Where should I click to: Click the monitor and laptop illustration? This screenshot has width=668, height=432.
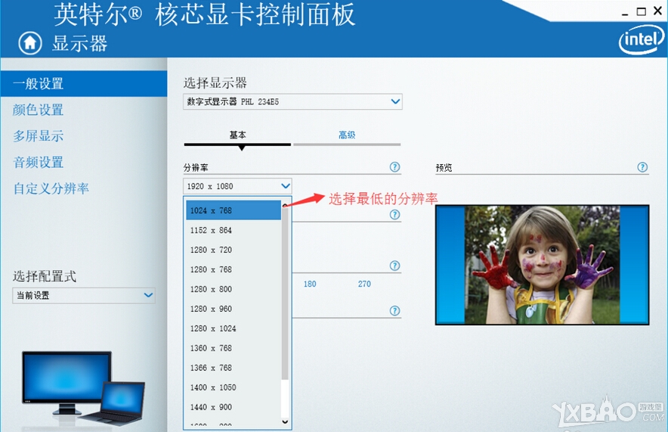click(83, 388)
